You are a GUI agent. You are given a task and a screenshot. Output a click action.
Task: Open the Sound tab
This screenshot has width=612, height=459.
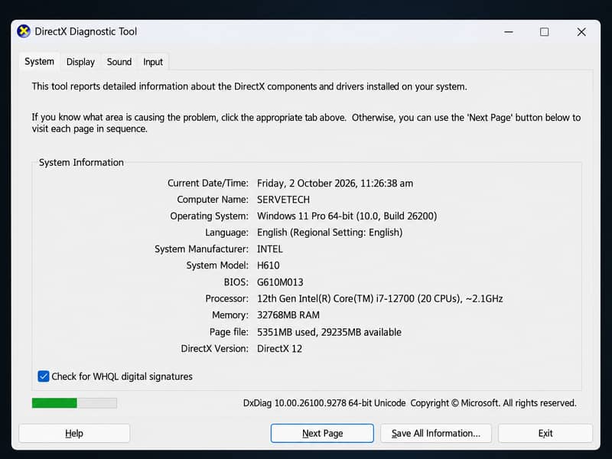[x=119, y=62]
